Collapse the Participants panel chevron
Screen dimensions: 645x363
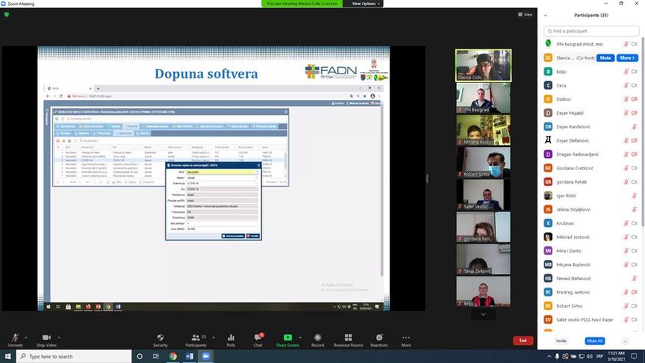point(546,15)
